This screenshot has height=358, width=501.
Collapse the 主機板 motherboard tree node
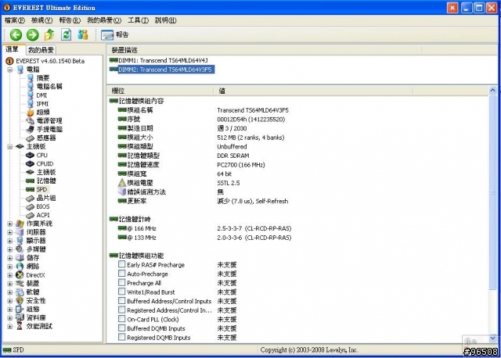coord(10,147)
